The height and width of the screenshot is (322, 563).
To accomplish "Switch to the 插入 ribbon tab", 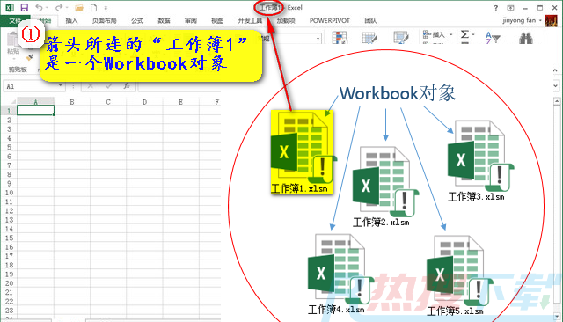I will [71, 21].
